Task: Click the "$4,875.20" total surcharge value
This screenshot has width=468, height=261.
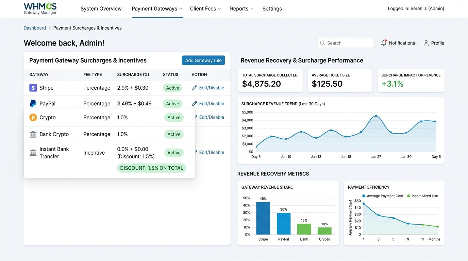Action: pyautogui.click(x=262, y=84)
